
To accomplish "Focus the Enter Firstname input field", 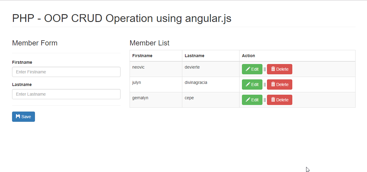I will tap(66, 72).
